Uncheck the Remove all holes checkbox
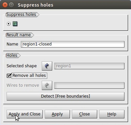131x125 pixels. (x=9, y=76)
